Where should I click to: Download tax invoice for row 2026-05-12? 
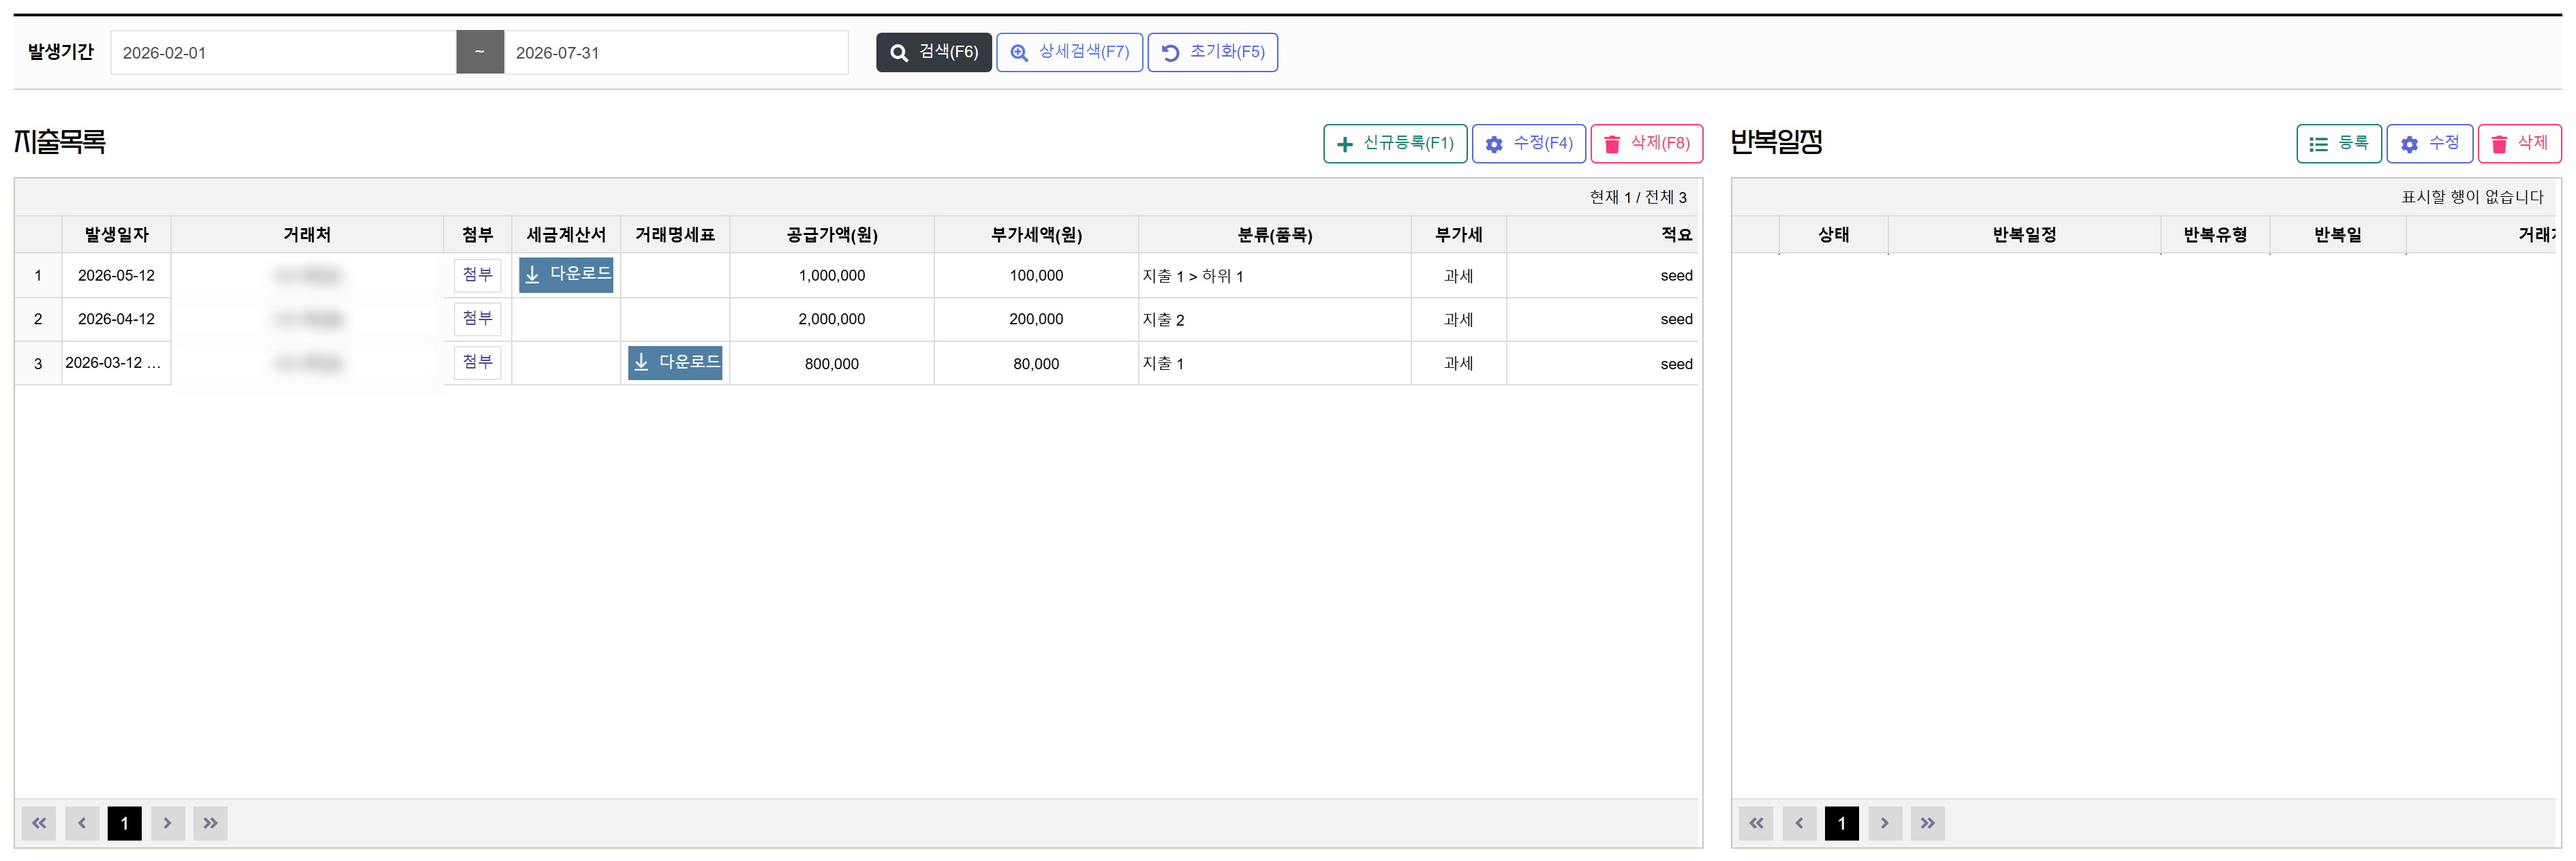566,275
